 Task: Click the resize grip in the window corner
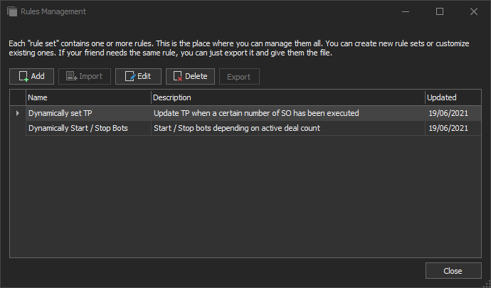[487, 284]
